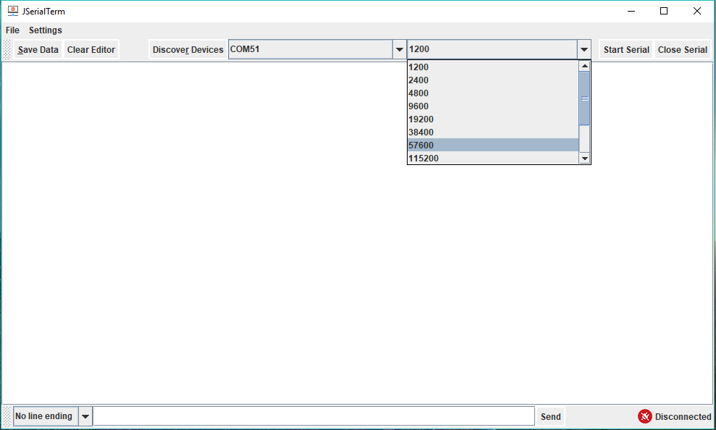
Task: Click the Disconnected status text
Action: [x=683, y=417]
